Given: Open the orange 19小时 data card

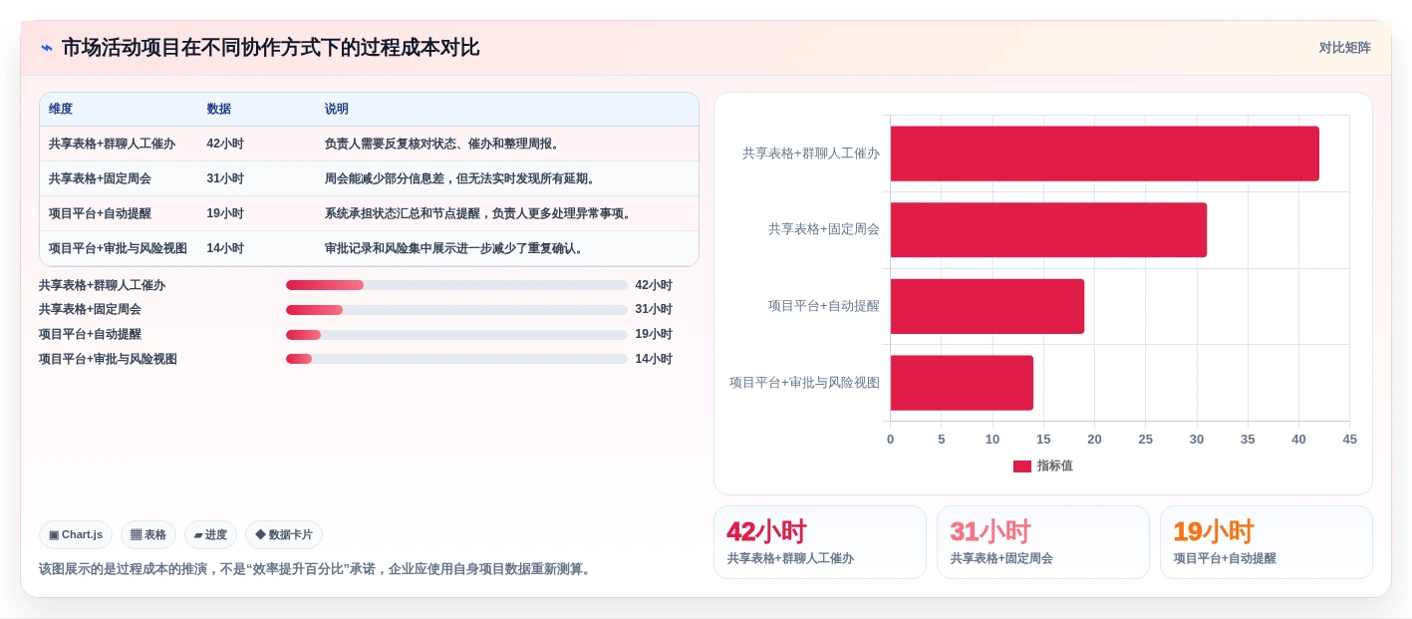Looking at the screenshot, I should (x=1267, y=542).
